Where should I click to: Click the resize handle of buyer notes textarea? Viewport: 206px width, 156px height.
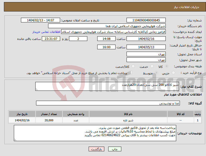point(15,140)
